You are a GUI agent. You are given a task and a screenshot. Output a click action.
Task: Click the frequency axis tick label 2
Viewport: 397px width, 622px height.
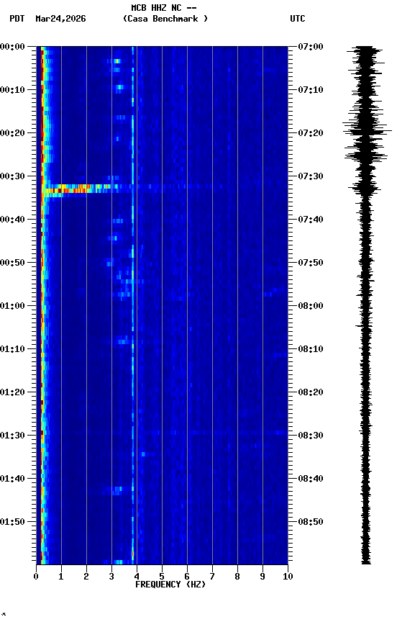click(x=86, y=577)
